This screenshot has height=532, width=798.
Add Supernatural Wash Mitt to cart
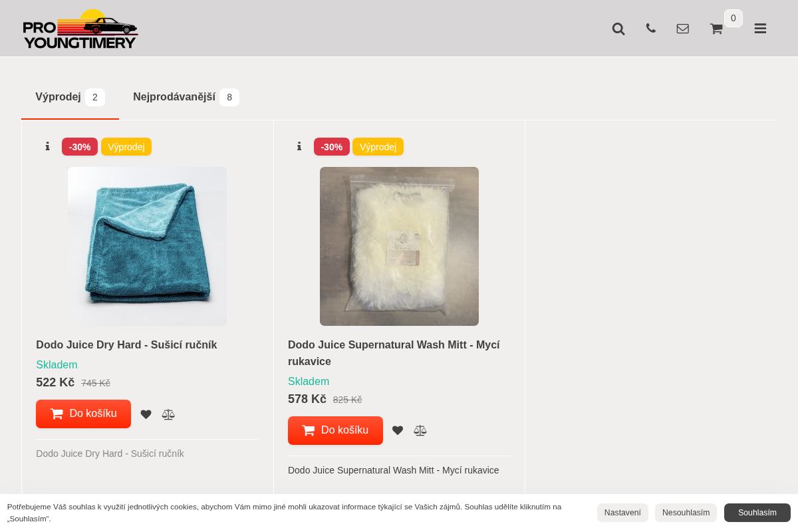click(335, 430)
